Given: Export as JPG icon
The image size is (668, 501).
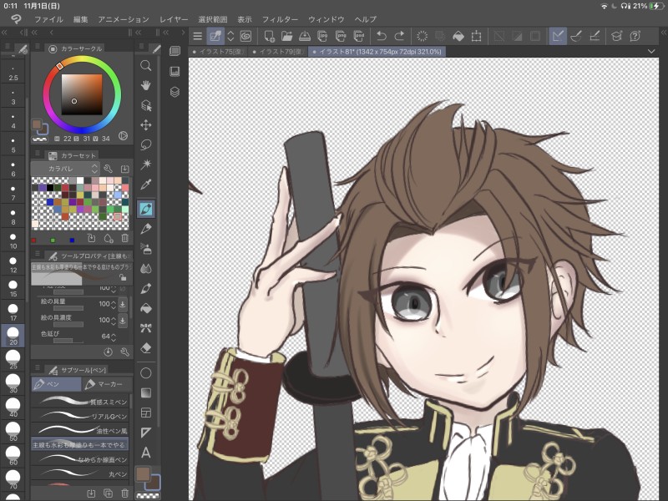Looking at the screenshot, I should click(x=322, y=36).
